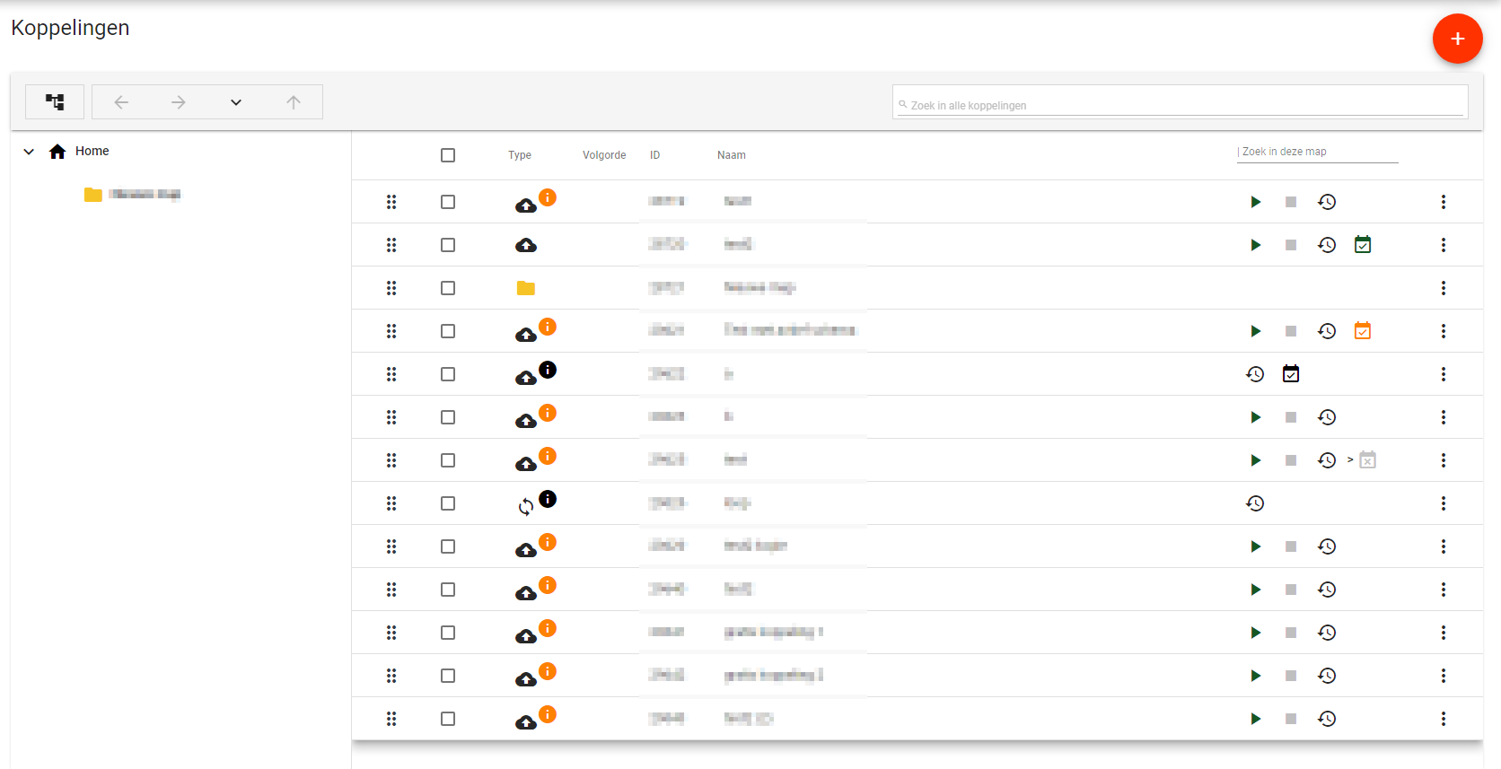This screenshot has width=1501, height=769.
Task: Sort by the Naam column header
Action: [x=731, y=155]
